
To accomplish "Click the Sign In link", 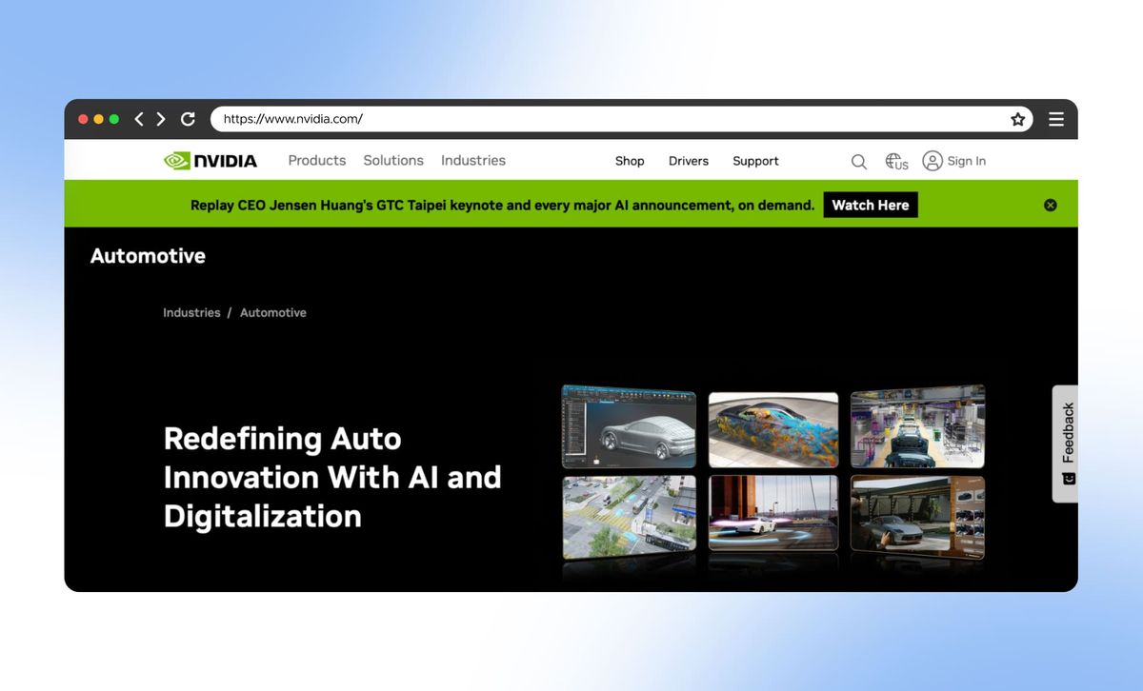I will (967, 161).
